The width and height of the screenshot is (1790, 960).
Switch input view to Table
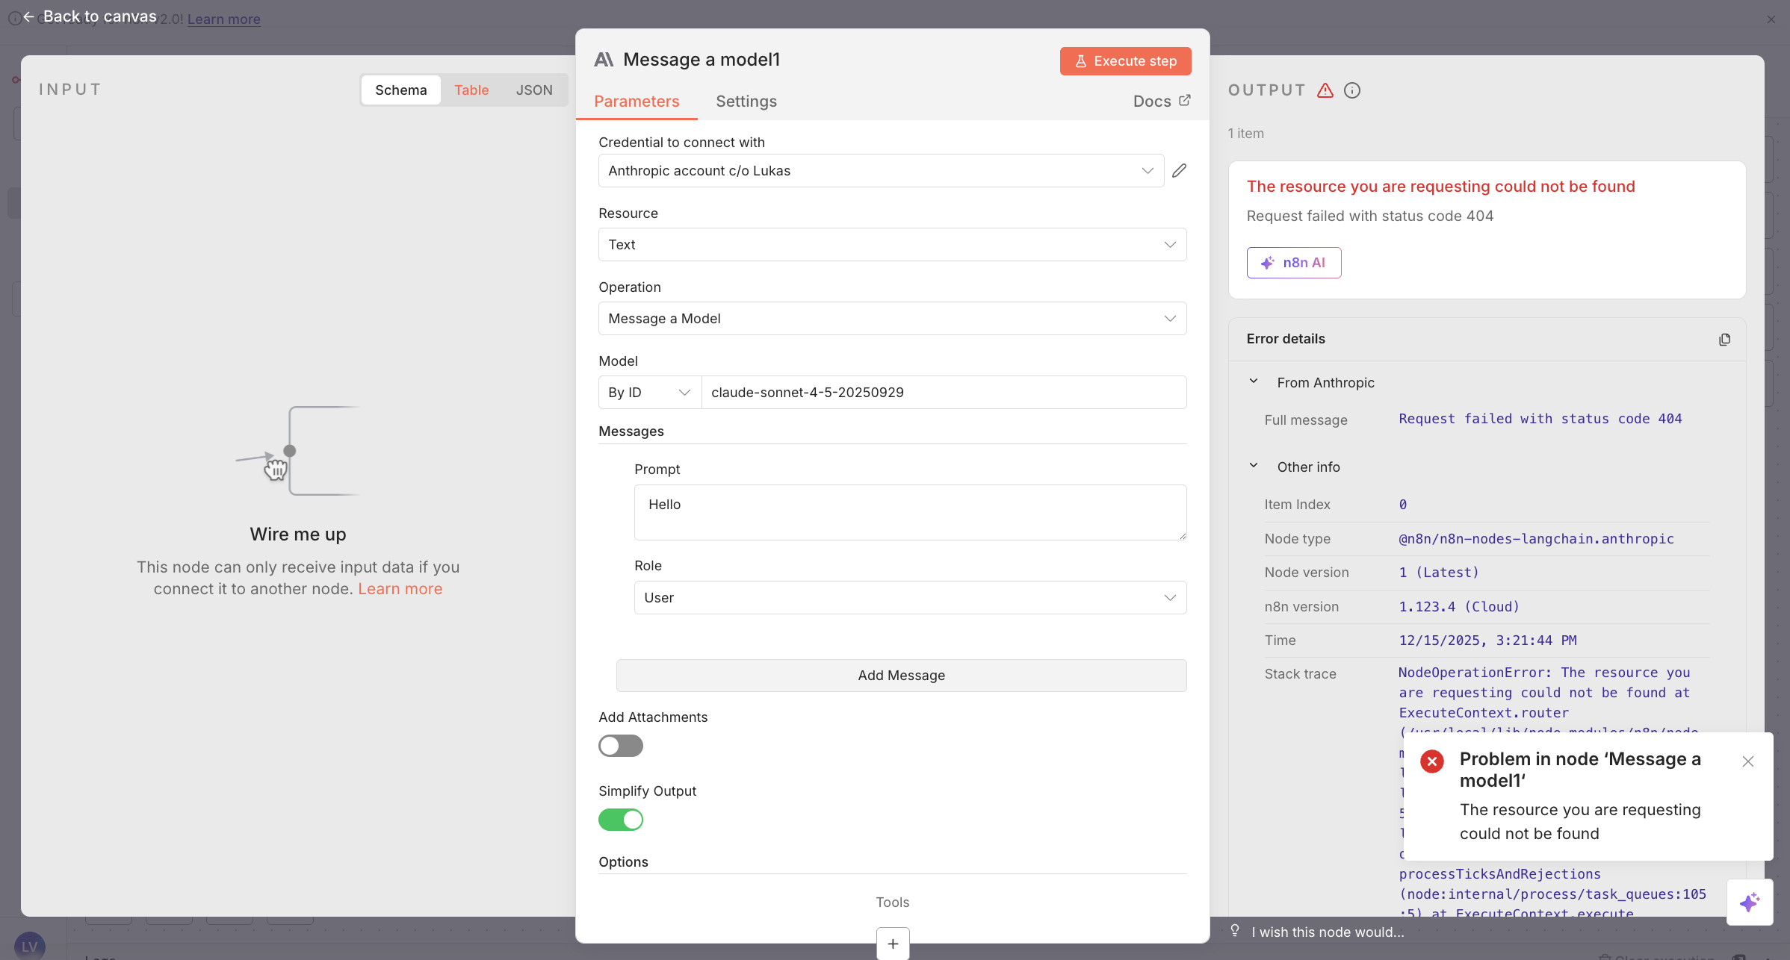tap(471, 90)
